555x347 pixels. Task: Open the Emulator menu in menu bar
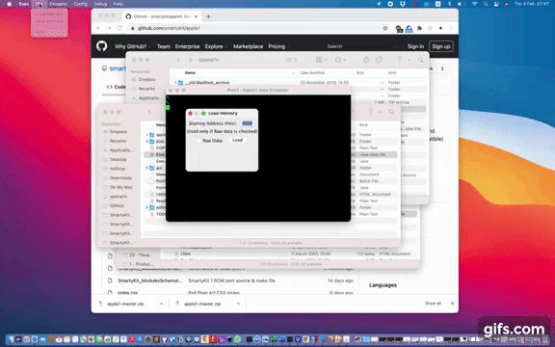click(x=59, y=4)
